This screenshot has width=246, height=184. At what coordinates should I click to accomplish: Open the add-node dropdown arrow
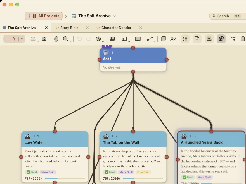click(22, 39)
